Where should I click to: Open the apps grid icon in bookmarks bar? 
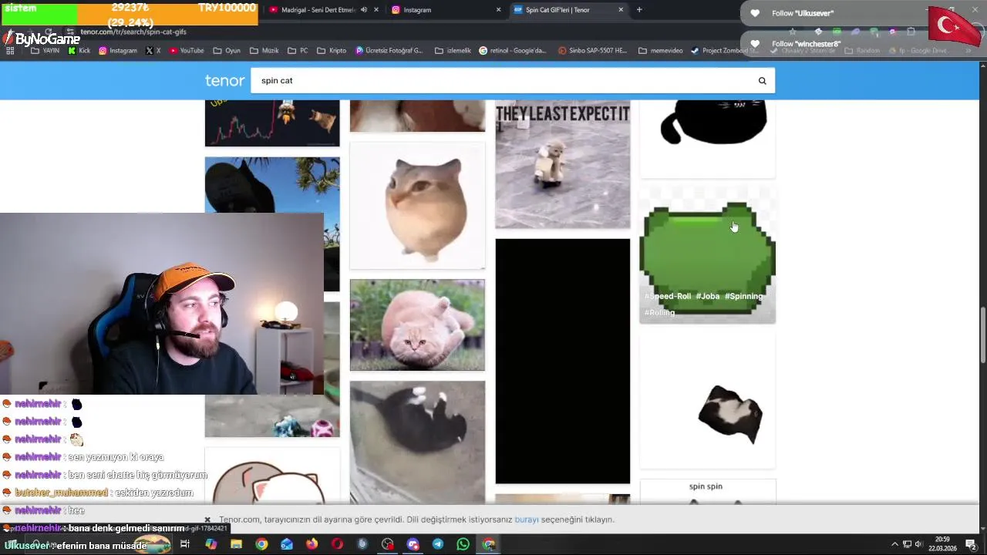coord(10,51)
